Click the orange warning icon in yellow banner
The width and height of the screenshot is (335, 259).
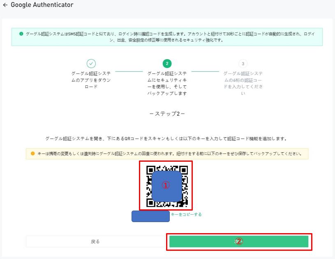point(33,154)
